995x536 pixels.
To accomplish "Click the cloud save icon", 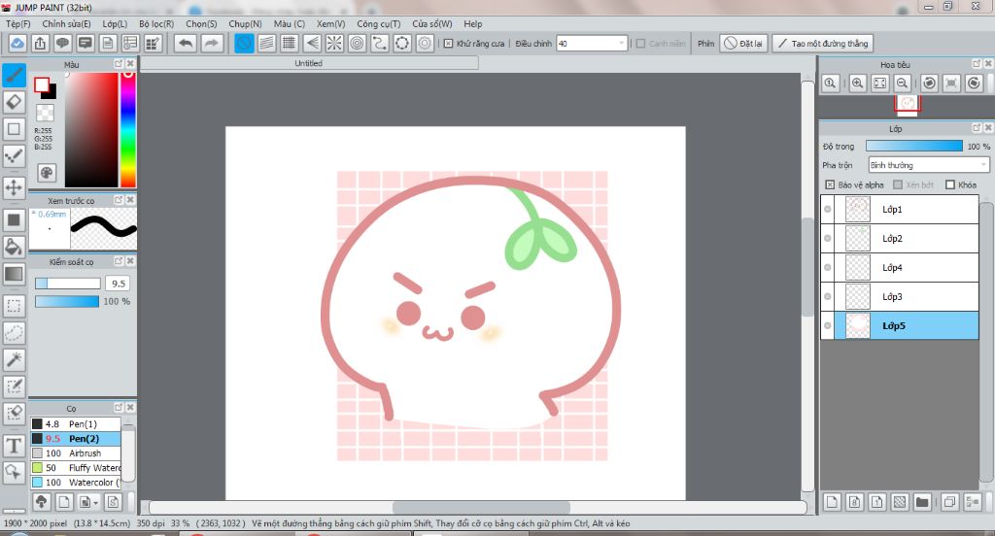I will coord(17,43).
